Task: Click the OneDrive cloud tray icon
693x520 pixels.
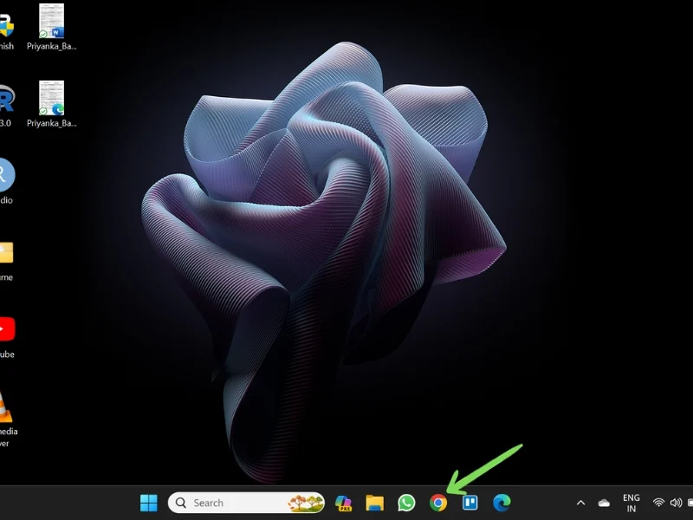Action: coord(604,503)
